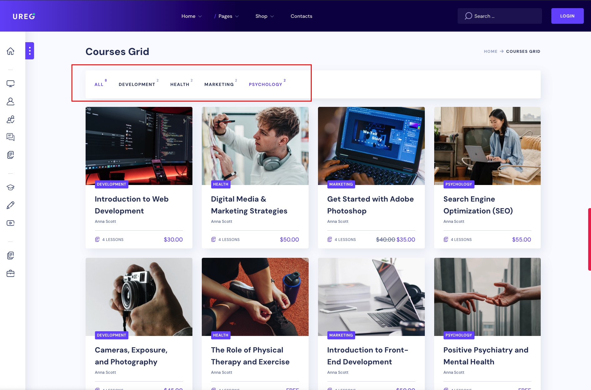Screen dimensions: 591x390
Task: Toggle the purple three-dots sidebar handle
Action: (x=30, y=51)
